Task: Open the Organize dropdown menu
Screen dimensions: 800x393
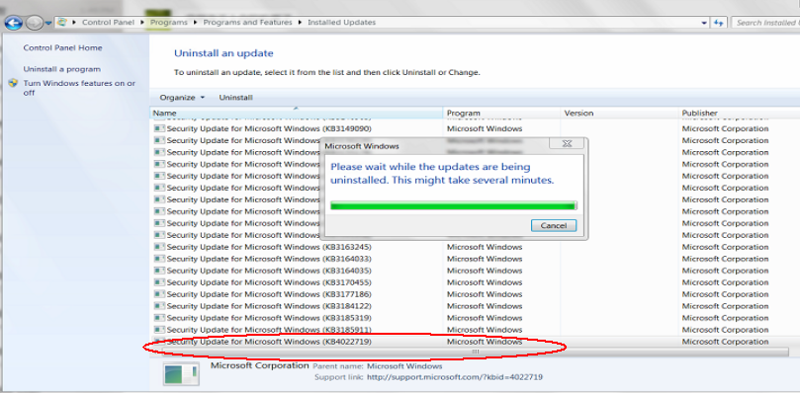Action: coord(182,98)
